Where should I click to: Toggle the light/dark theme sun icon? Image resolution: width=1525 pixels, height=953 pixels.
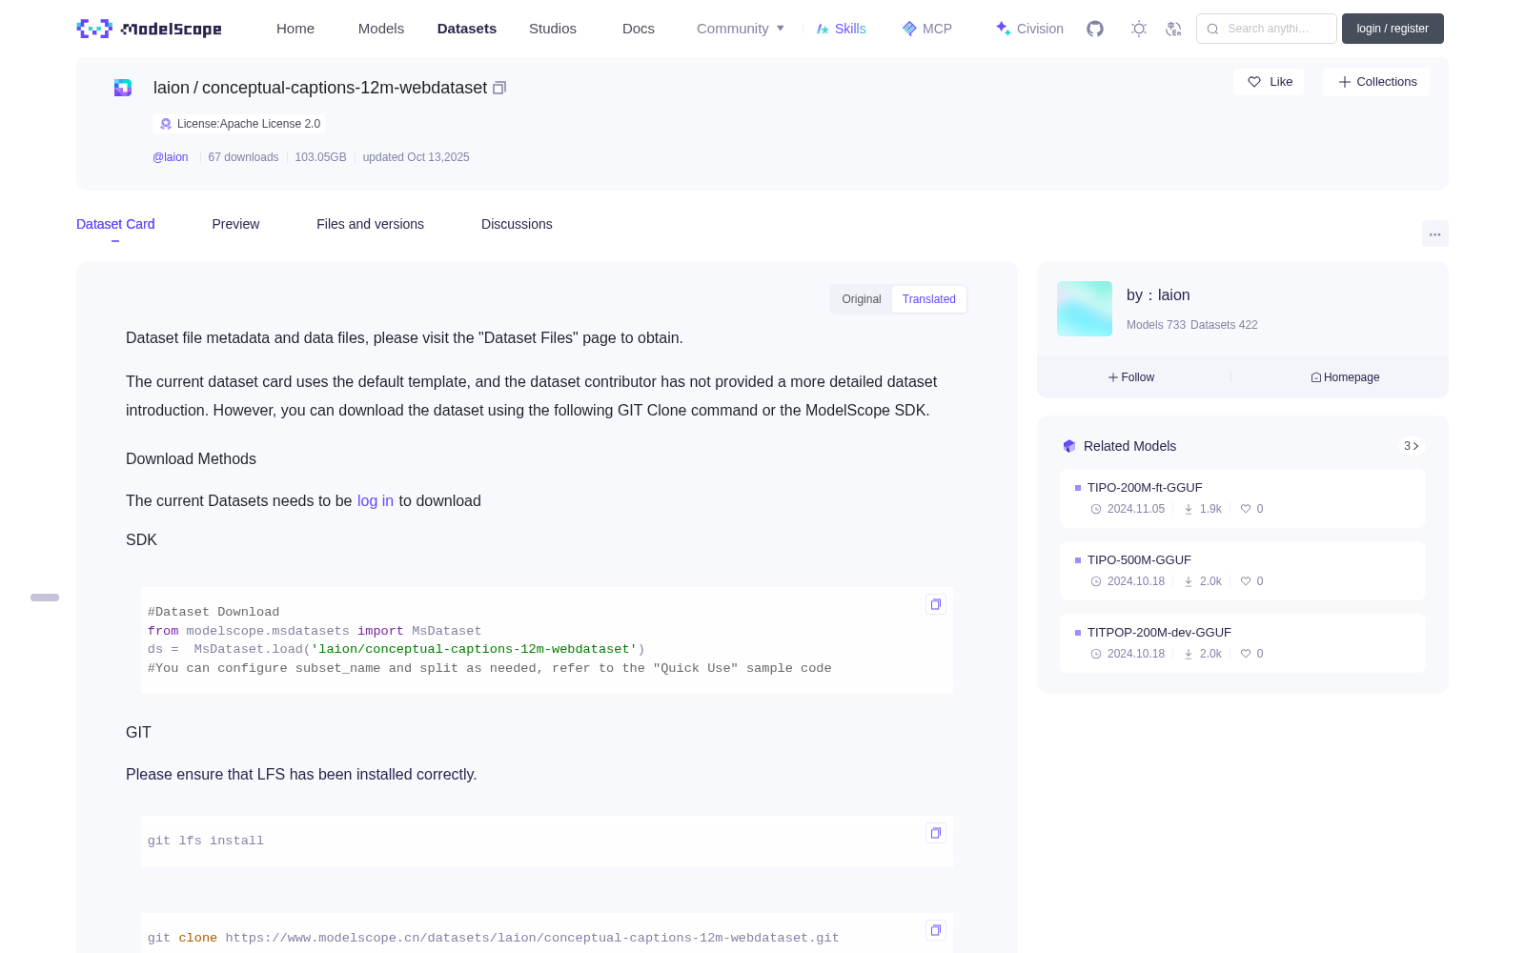pos(1139,29)
